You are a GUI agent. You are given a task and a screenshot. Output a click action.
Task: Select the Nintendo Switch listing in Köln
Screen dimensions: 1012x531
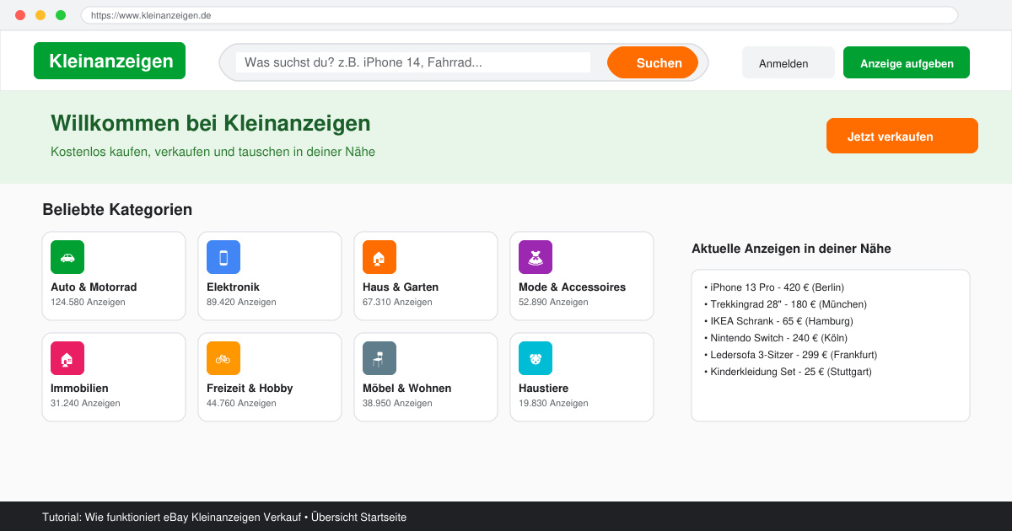coord(776,338)
